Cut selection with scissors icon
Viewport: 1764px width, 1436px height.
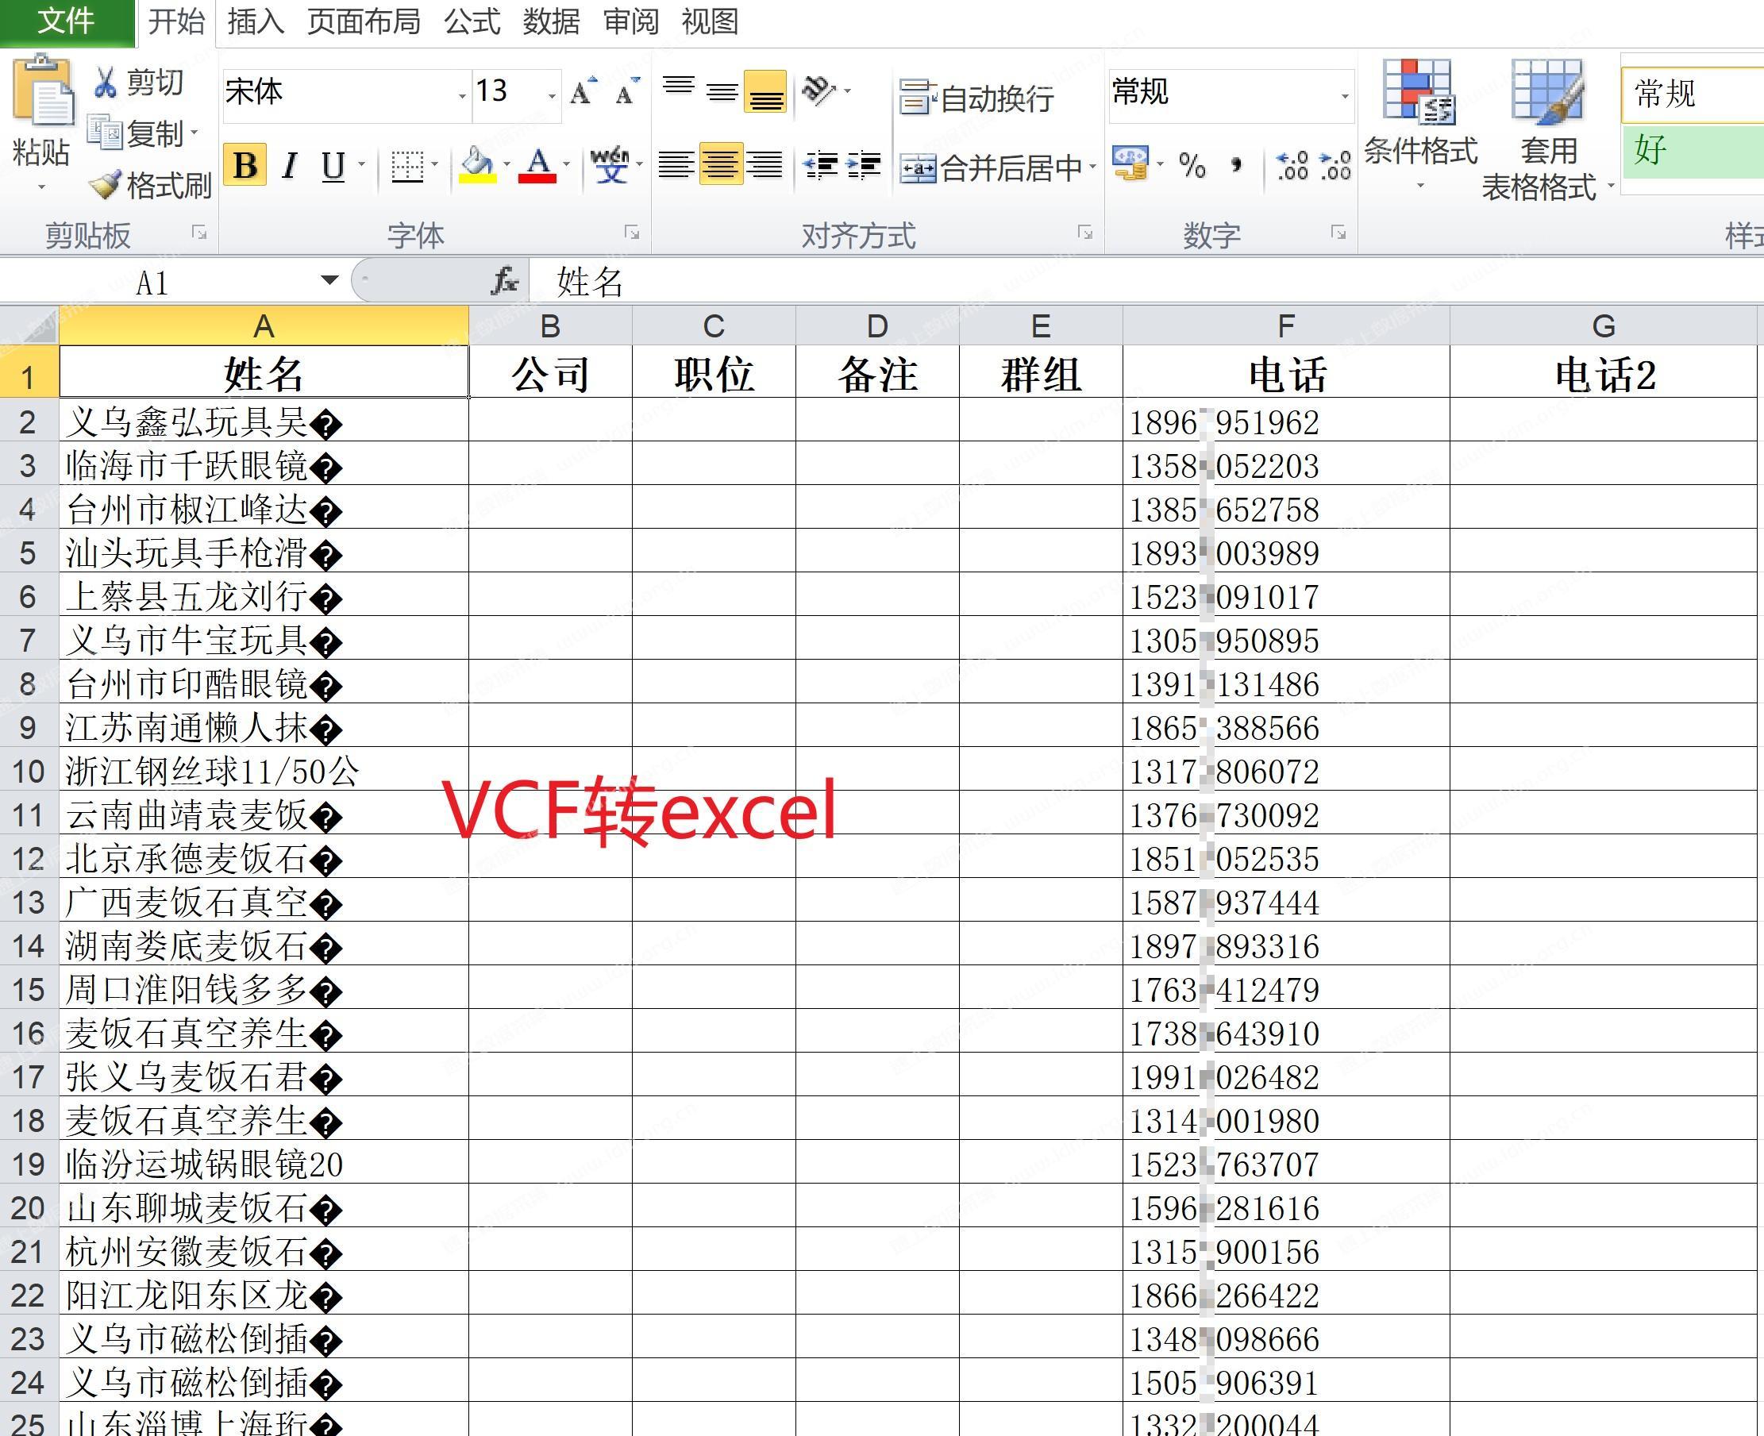105,83
